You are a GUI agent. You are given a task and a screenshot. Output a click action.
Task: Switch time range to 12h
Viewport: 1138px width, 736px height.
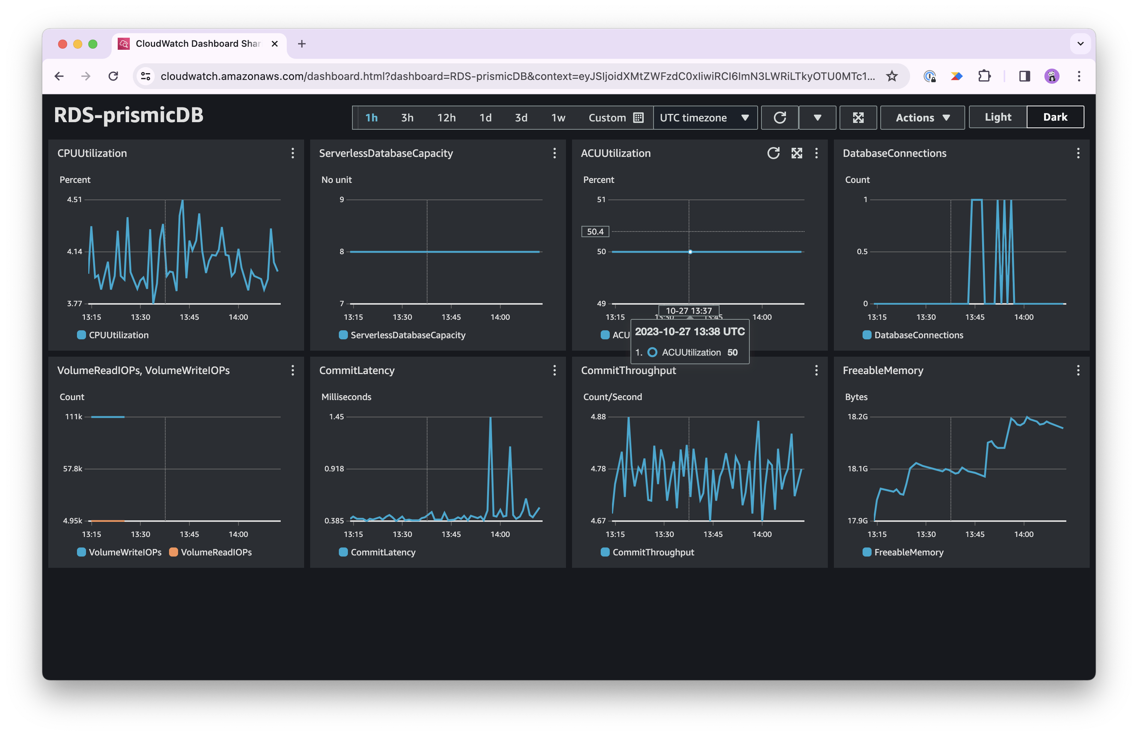coord(446,118)
